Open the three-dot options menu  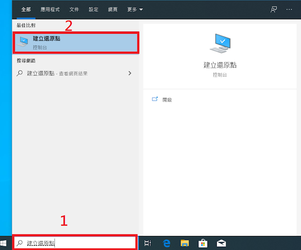pos(289,9)
